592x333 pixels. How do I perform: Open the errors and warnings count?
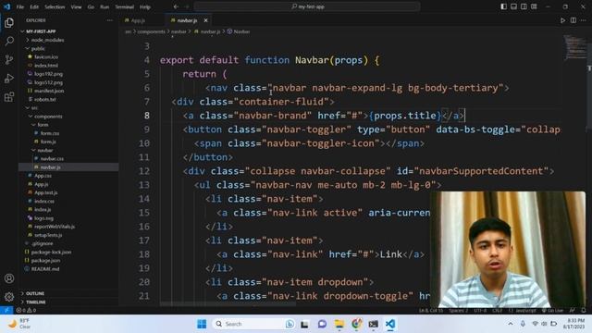(x=26, y=310)
